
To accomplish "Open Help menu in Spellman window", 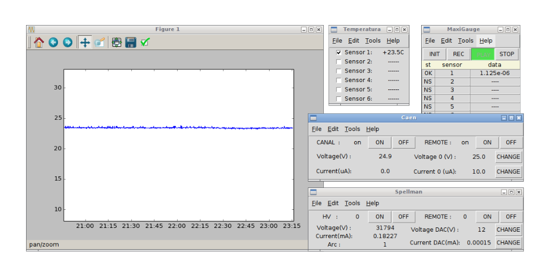I will [372, 203].
